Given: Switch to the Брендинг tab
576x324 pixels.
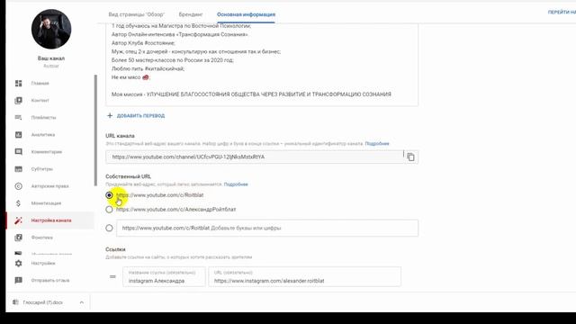Looking at the screenshot, I should point(191,14).
